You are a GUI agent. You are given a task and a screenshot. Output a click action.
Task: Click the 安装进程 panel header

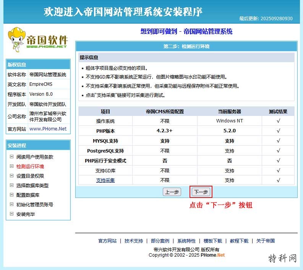click(x=38, y=145)
